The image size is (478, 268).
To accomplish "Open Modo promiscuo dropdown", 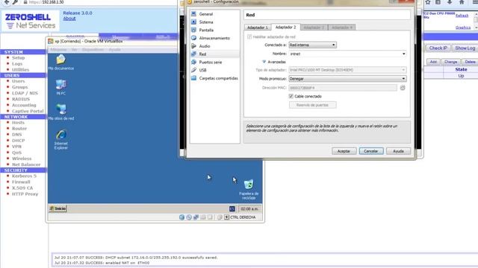I will tap(347, 79).
